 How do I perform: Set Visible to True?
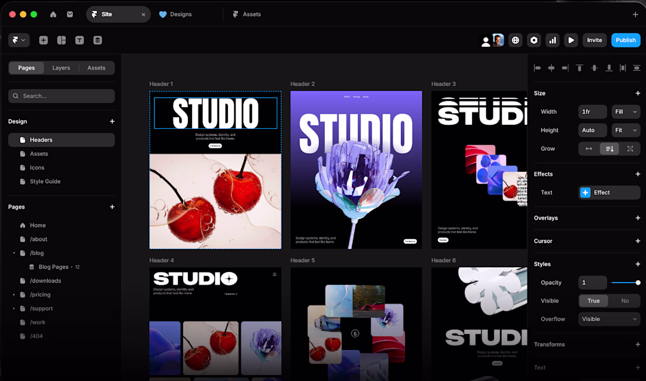[594, 301]
